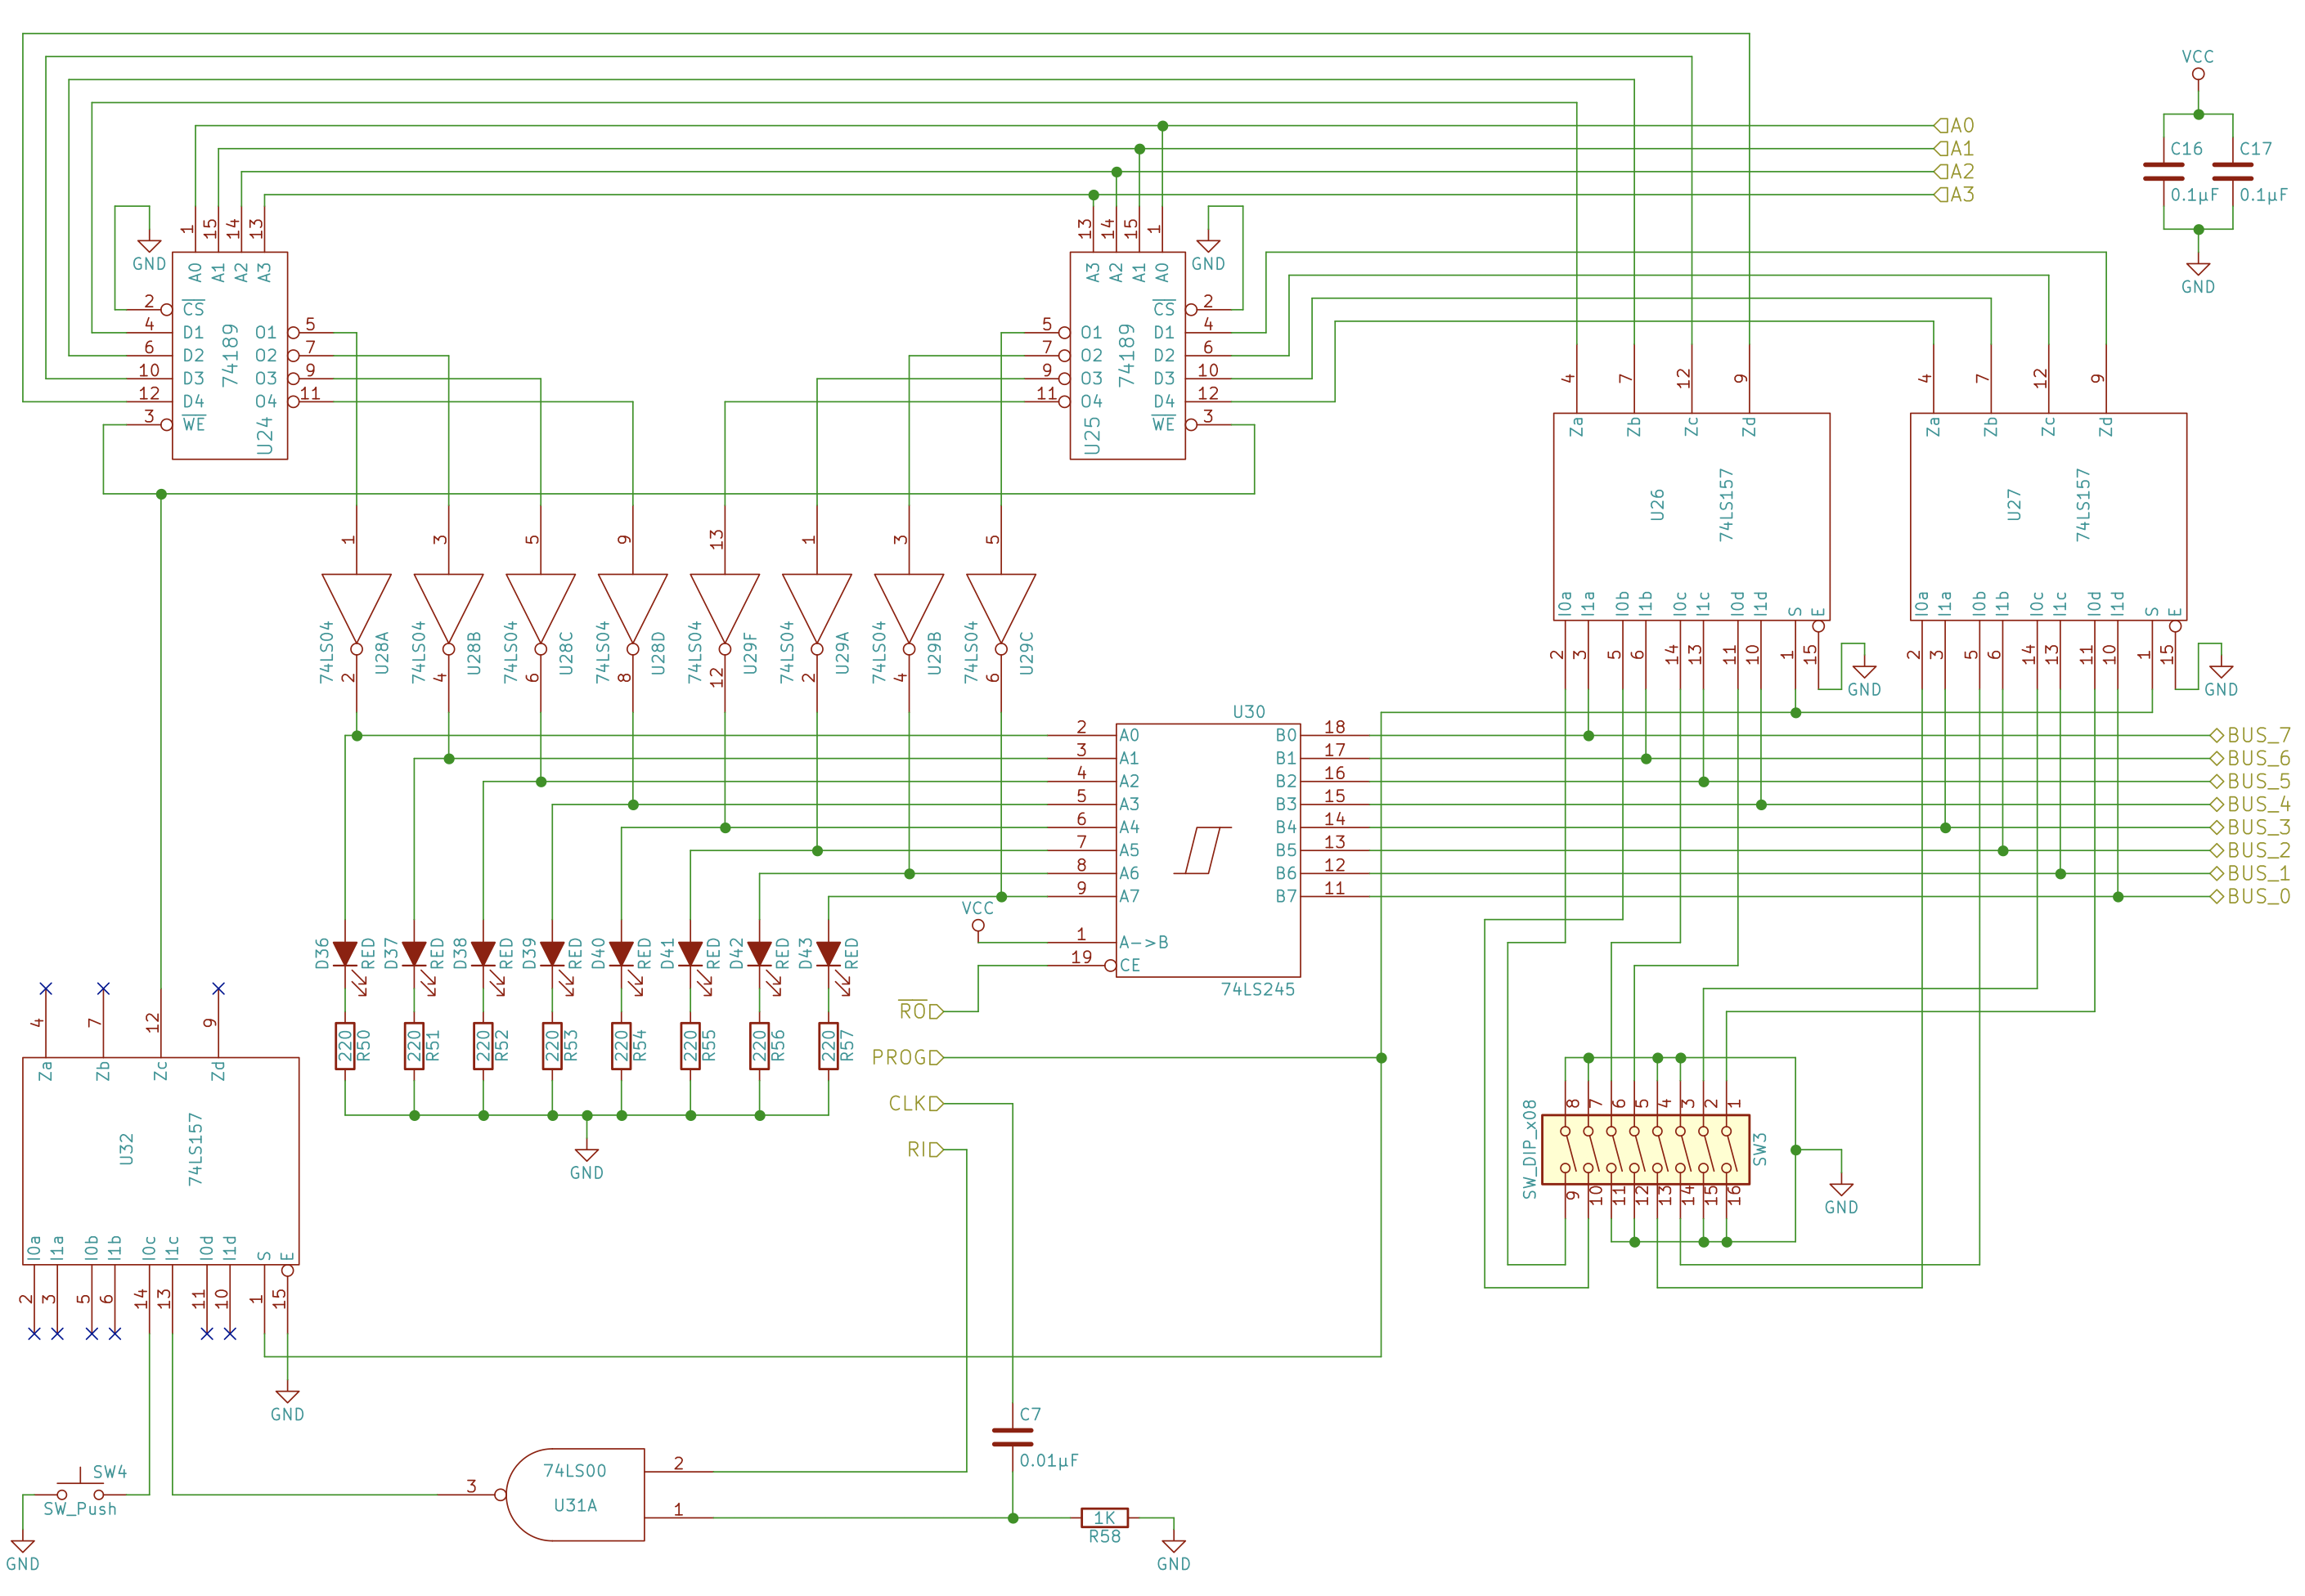
Task: Click LED D43 diode symbol
Action: (829, 953)
